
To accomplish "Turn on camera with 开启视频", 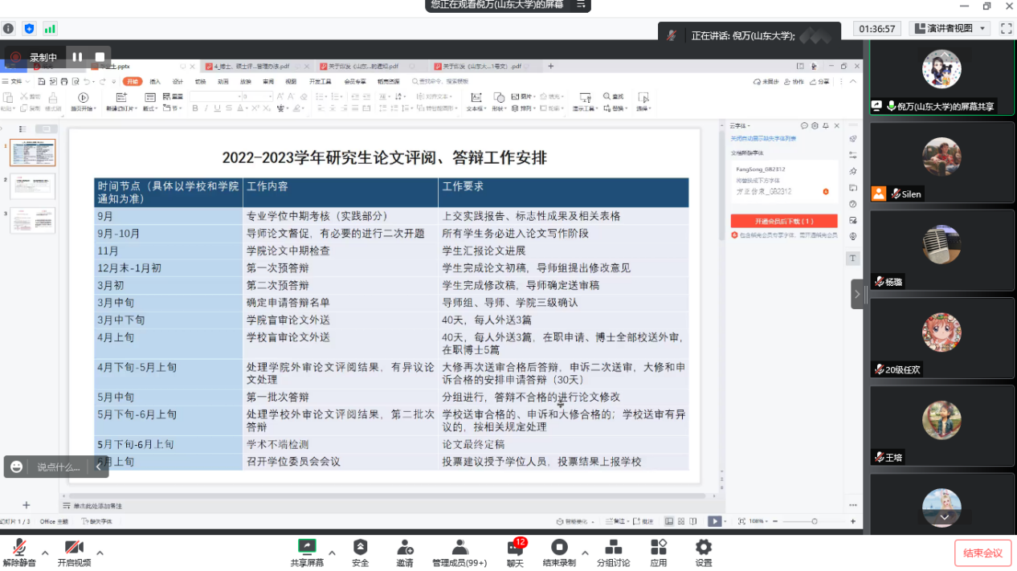I will [x=74, y=549].
